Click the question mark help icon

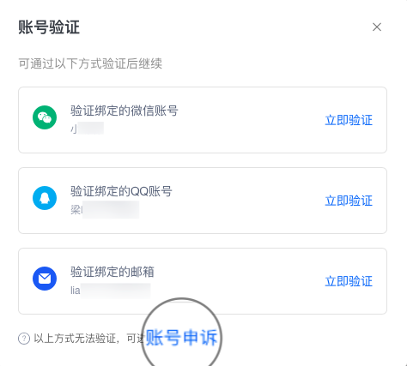(24, 339)
